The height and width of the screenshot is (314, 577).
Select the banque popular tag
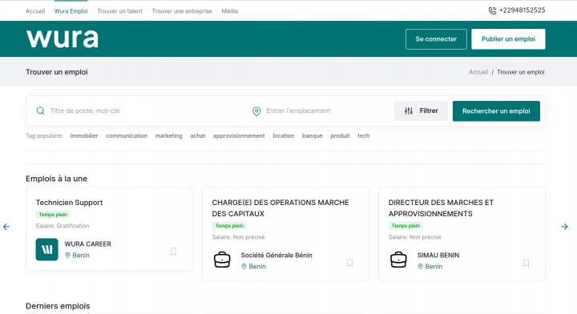312,135
